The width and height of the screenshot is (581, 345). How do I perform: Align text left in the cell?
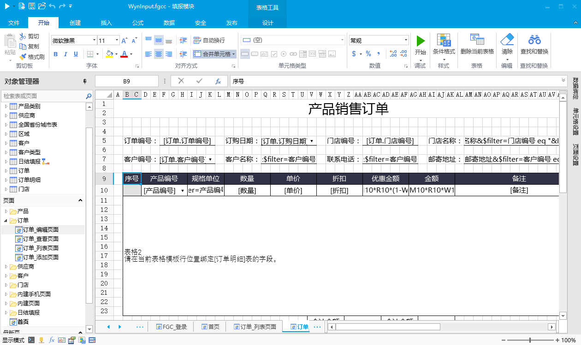tap(148, 54)
